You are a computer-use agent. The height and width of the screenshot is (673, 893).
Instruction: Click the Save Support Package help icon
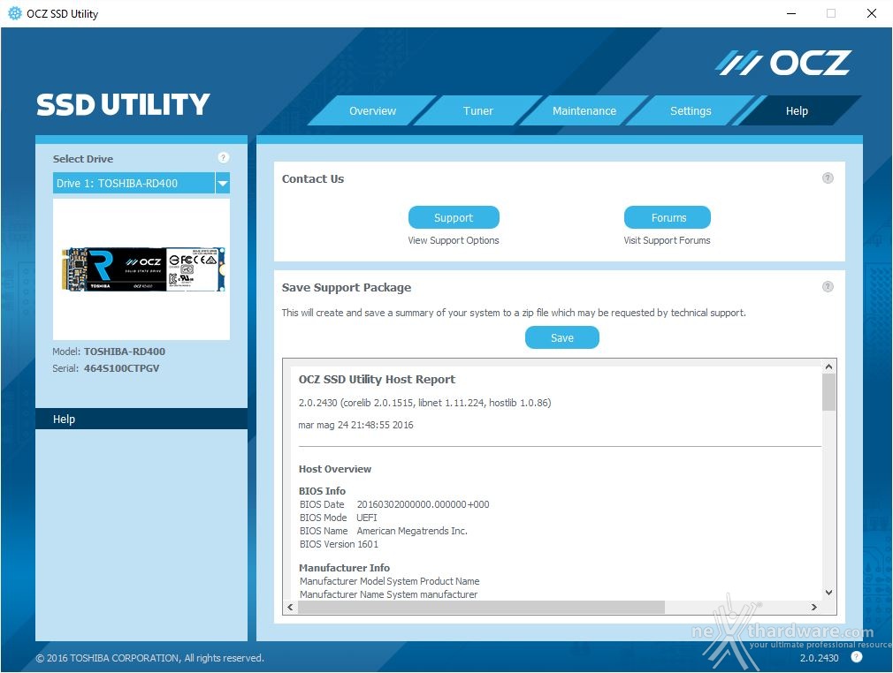(828, 287)
